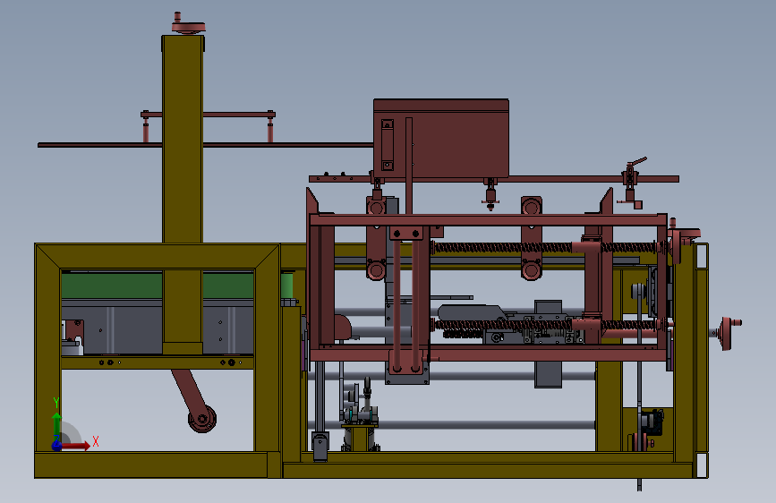Select the long thin horizontal rod at left
Image resolution: width=776 pixels, height=503 pixels.
coord(205,145)
